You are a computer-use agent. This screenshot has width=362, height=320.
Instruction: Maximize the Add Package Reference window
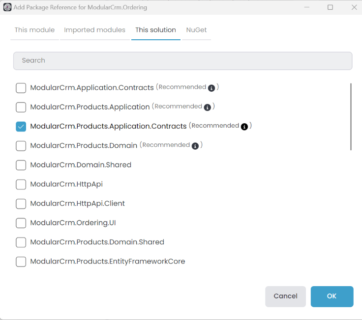point(330,7)
